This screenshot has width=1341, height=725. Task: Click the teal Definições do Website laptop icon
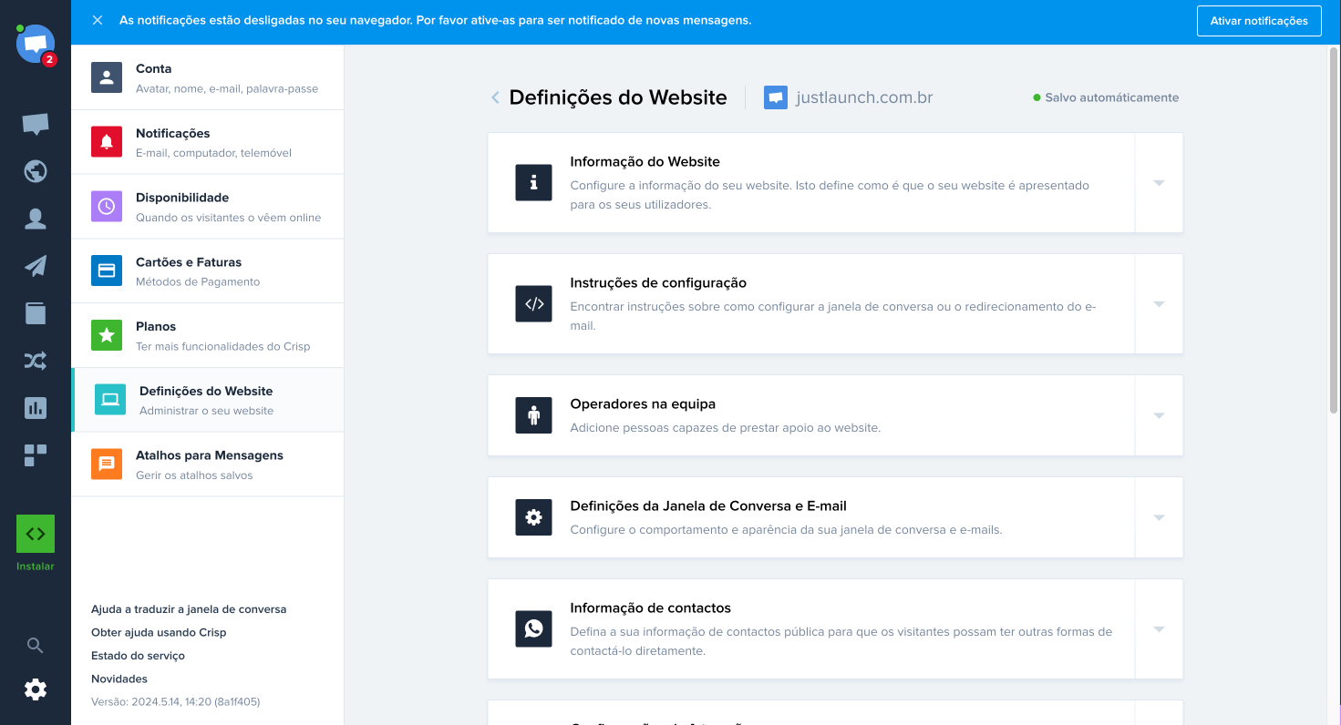pyautogui.click(x=110, y=400)
